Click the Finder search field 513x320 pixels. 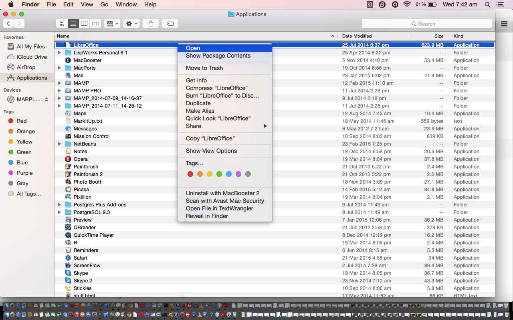click(427, 24)
